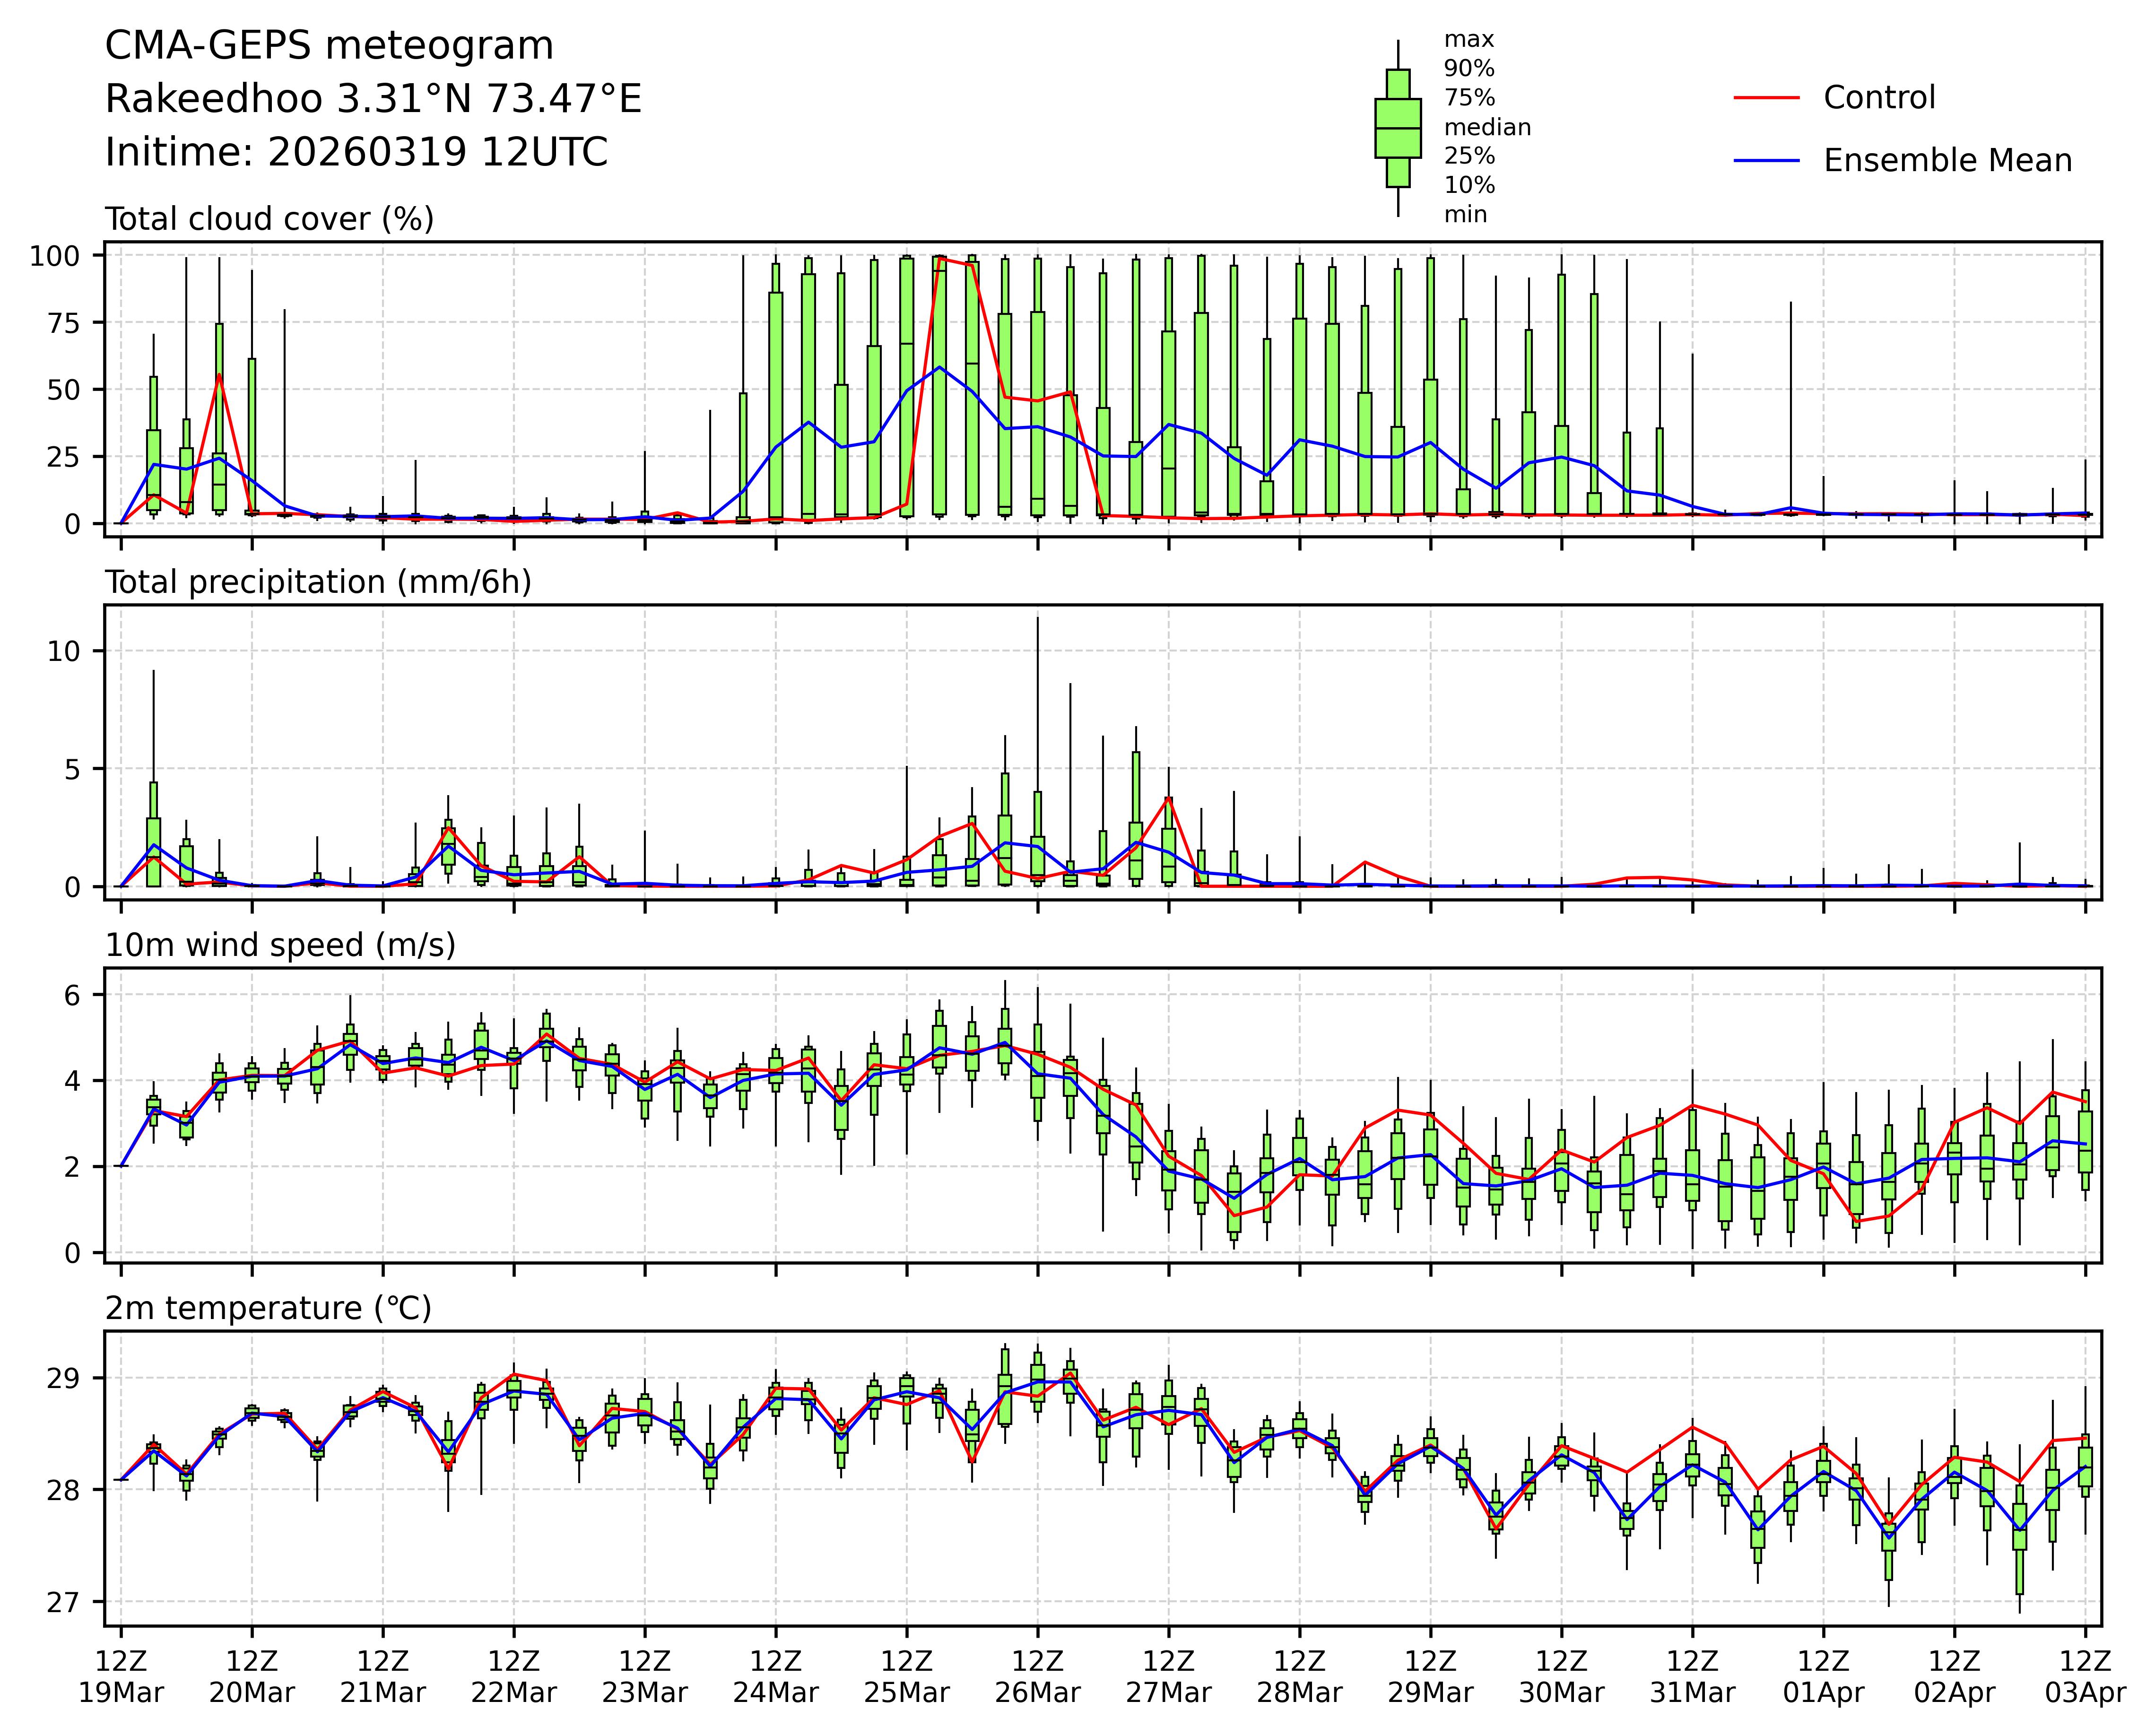Image resolution: width=2155 pixels, height=1736 pixels.
Task: Click the '6' tick on wind speed axis
Action: click(72, 995)
